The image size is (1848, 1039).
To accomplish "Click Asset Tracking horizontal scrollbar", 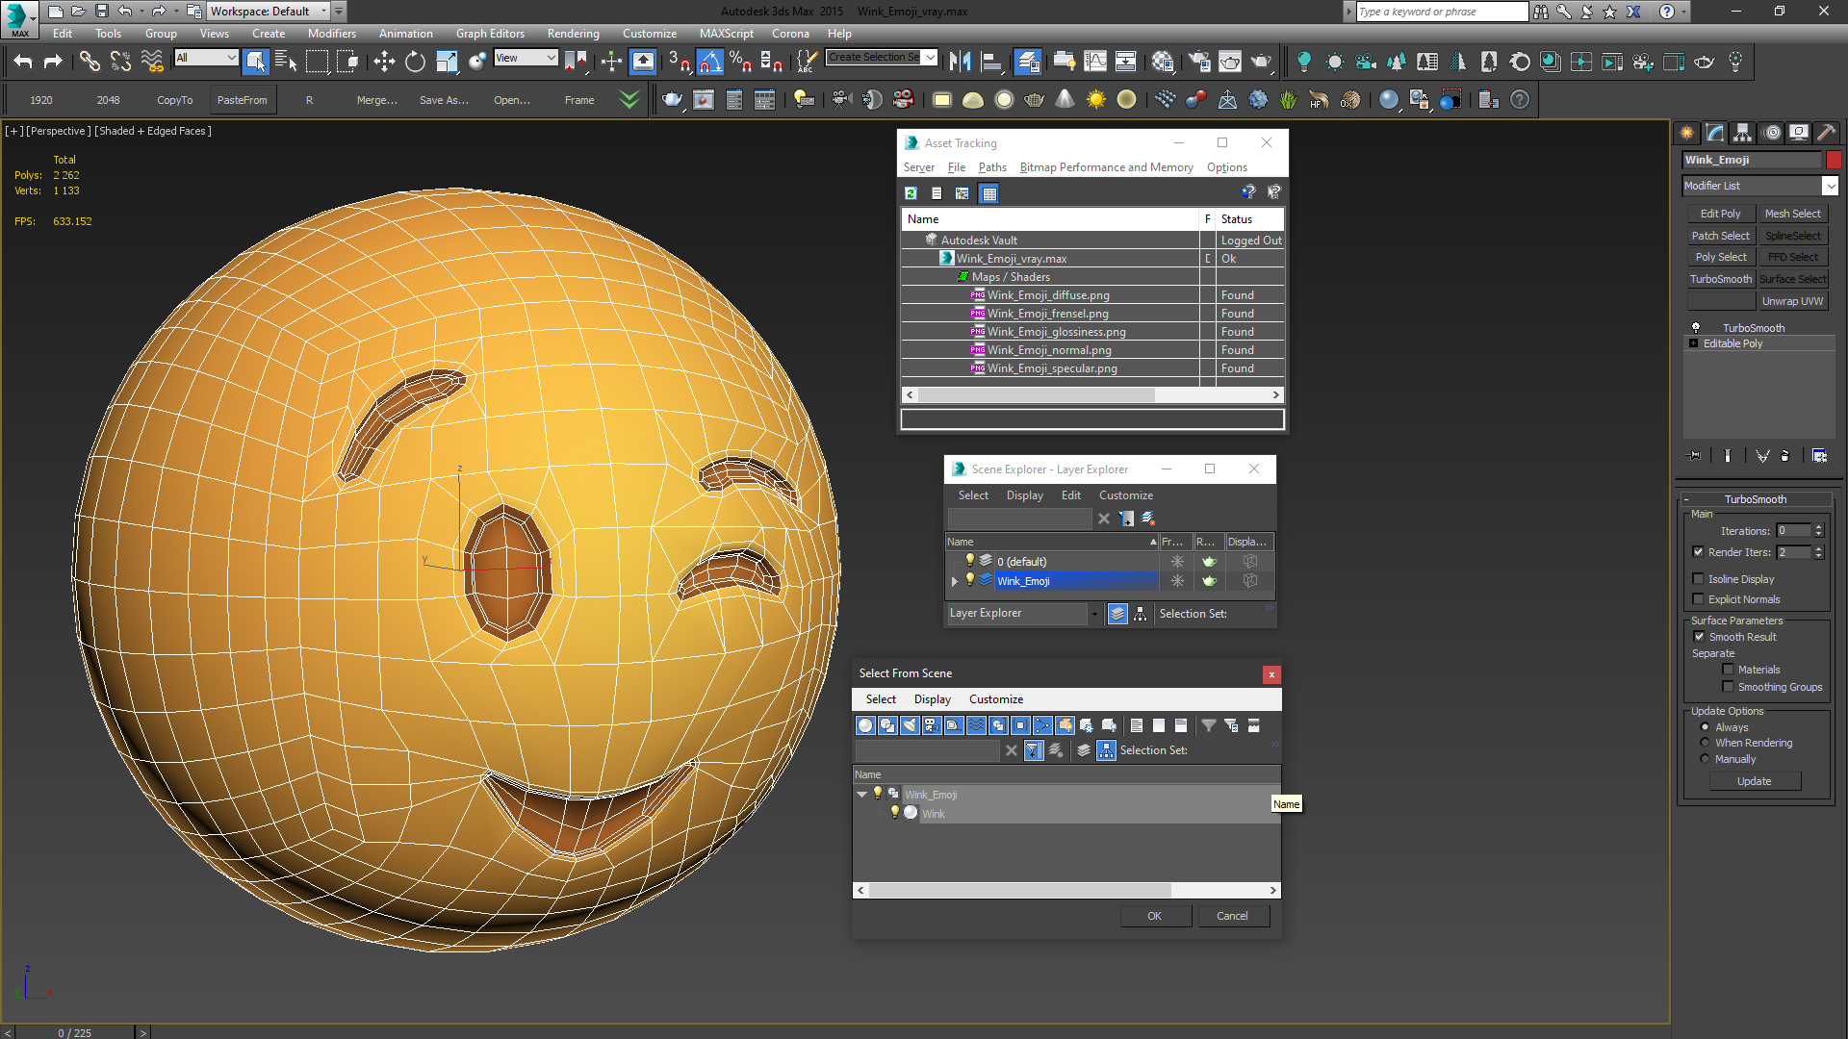I will point(1092,394).
